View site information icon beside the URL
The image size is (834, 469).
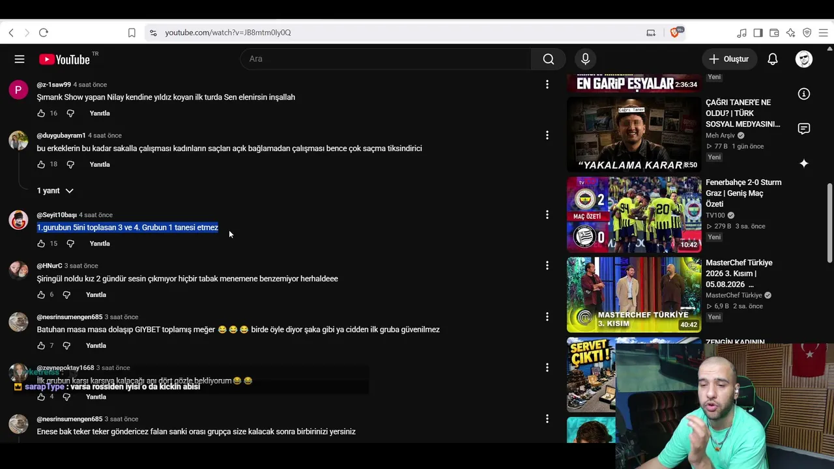pos(153,33)
